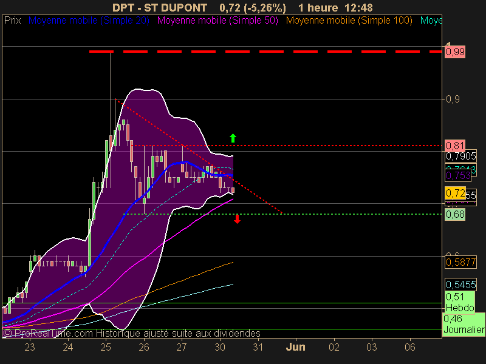
Task: Click the "0,46 Journalier" daily level label
Action: (x=464, y=324)
